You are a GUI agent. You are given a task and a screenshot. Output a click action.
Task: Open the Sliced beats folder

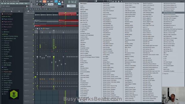[x=7, y=85]
